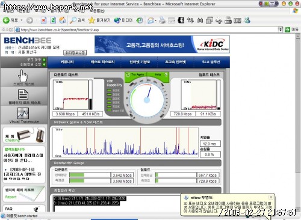Click the BENCHBEE logo
The width and height of the screenshot is (301, 220).
pos(28,40)
